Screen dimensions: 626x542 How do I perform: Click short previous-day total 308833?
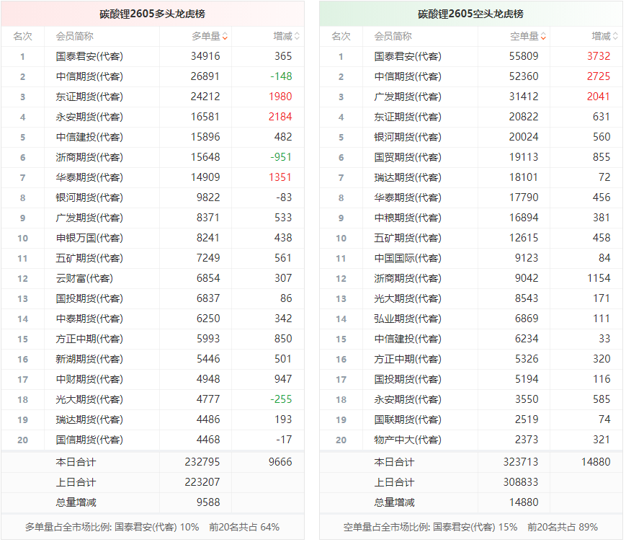[x=521, y=482]
